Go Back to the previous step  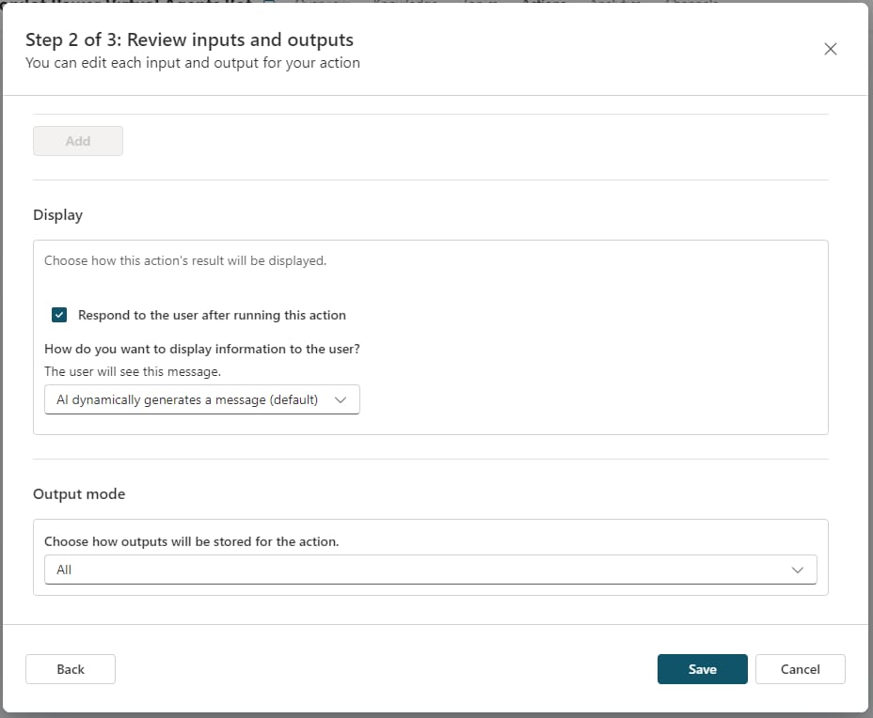(71, 669)
